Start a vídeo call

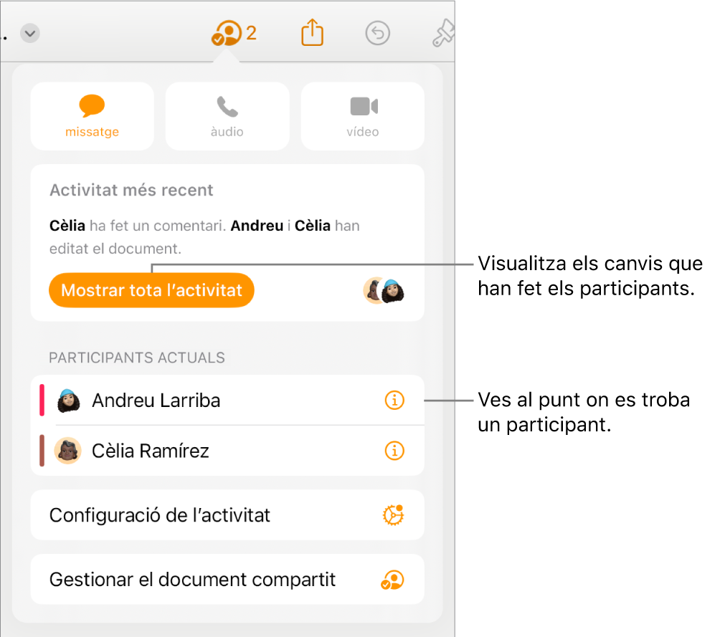click(362, 116)
